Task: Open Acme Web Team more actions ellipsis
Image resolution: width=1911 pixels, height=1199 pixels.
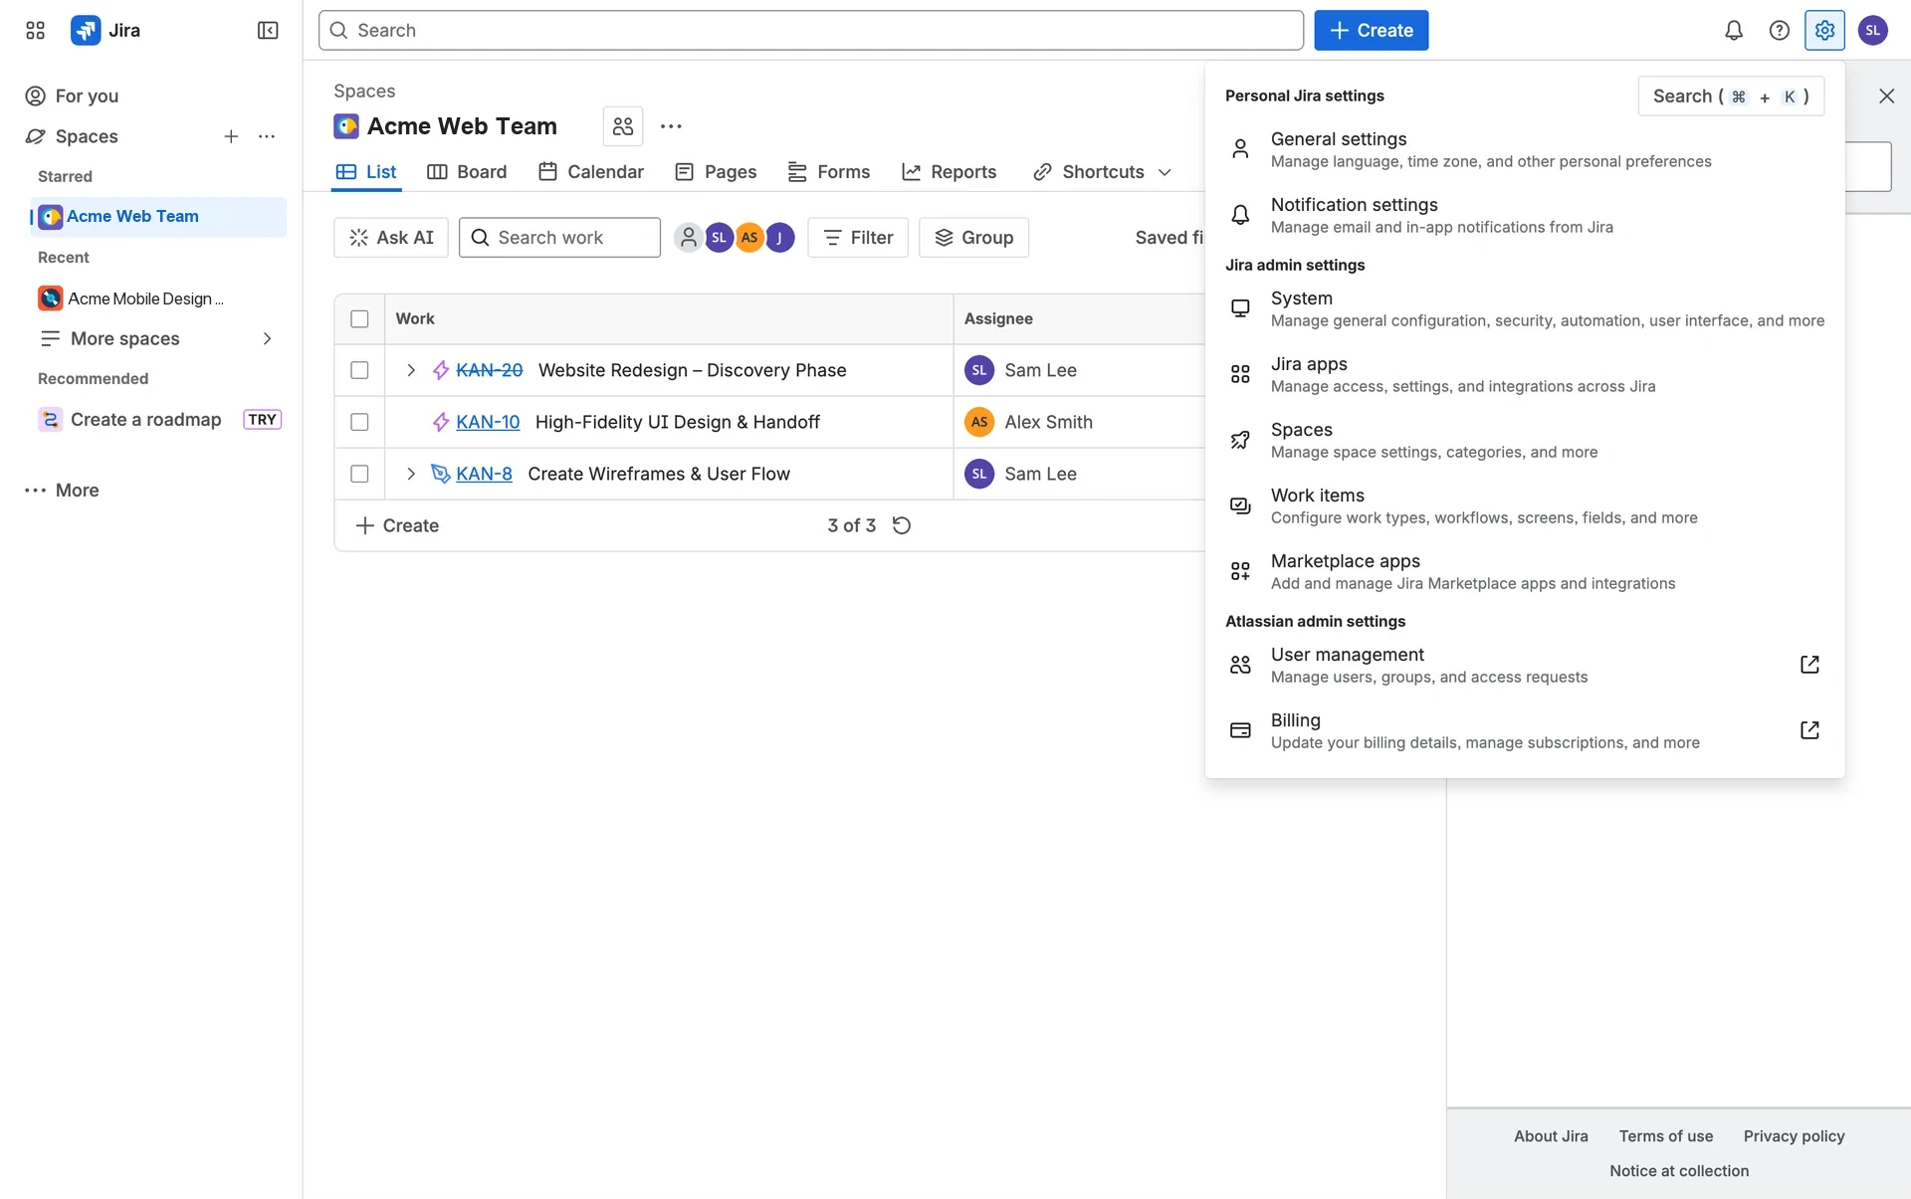Action: (671, 126)
